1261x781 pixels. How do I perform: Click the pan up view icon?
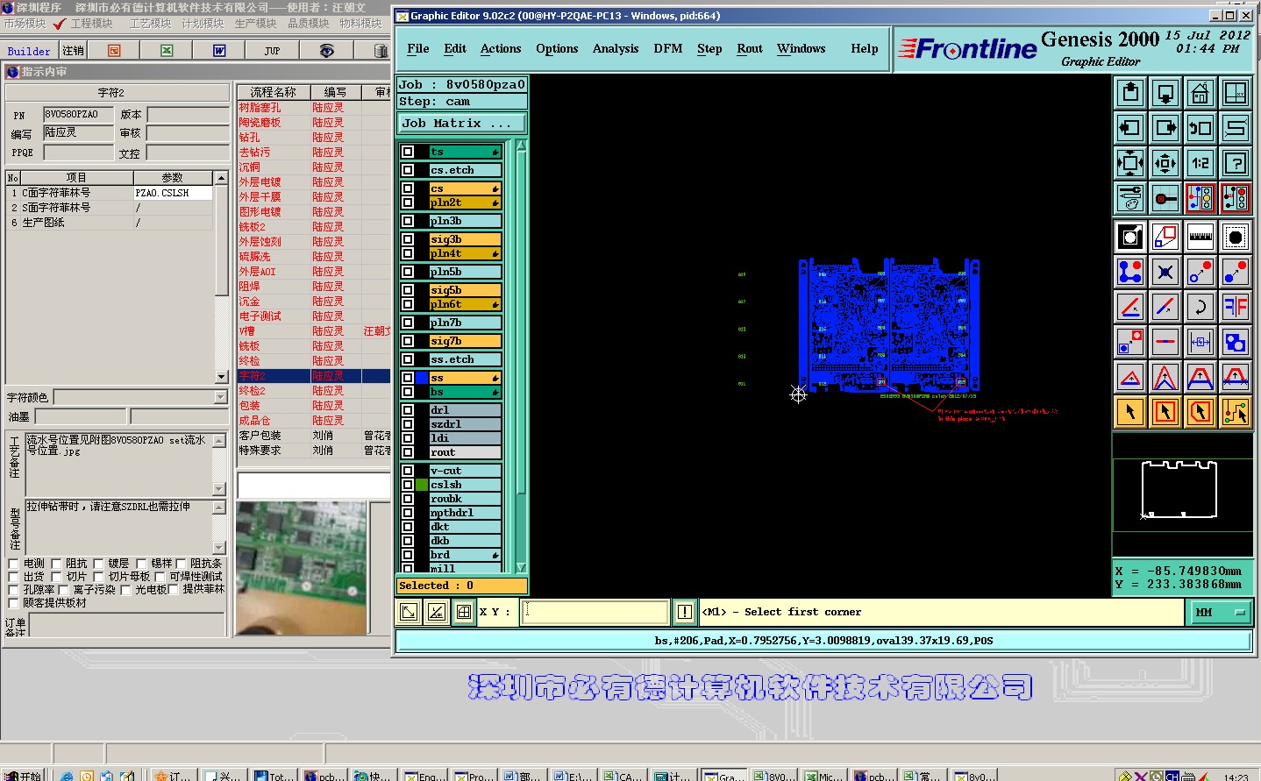point(1130,92)
